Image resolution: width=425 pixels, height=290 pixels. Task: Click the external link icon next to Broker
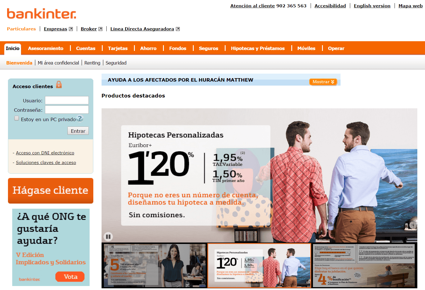tap(100, 29)
